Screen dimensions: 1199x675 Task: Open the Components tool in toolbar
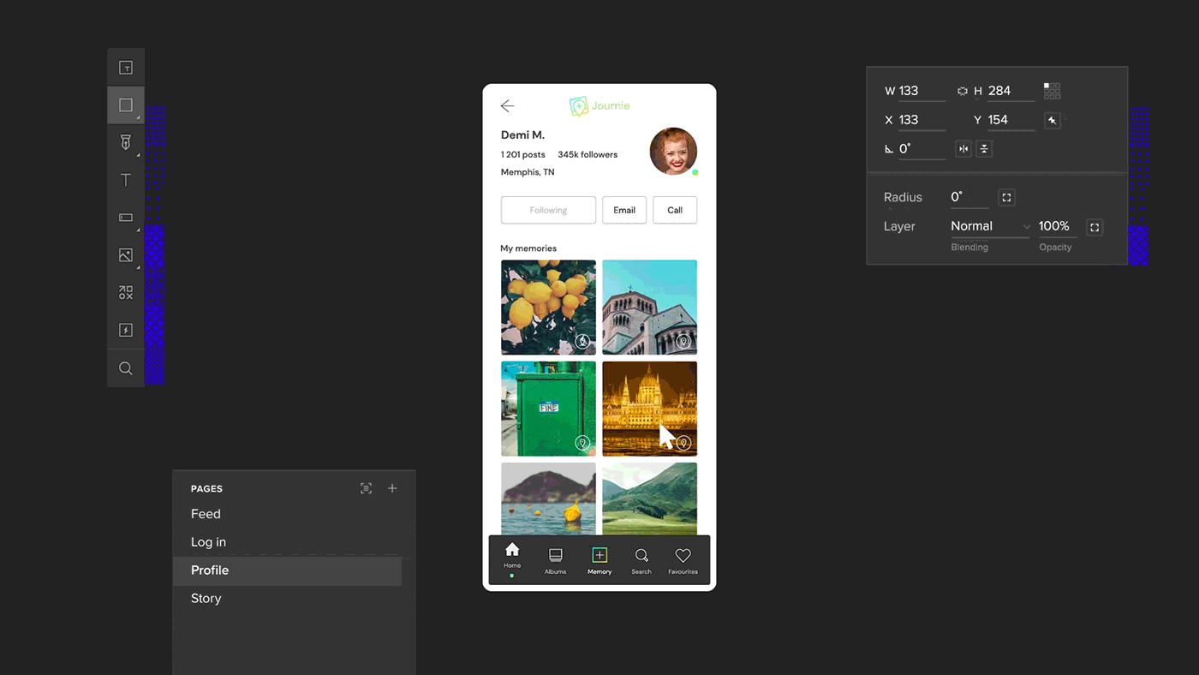126,293
